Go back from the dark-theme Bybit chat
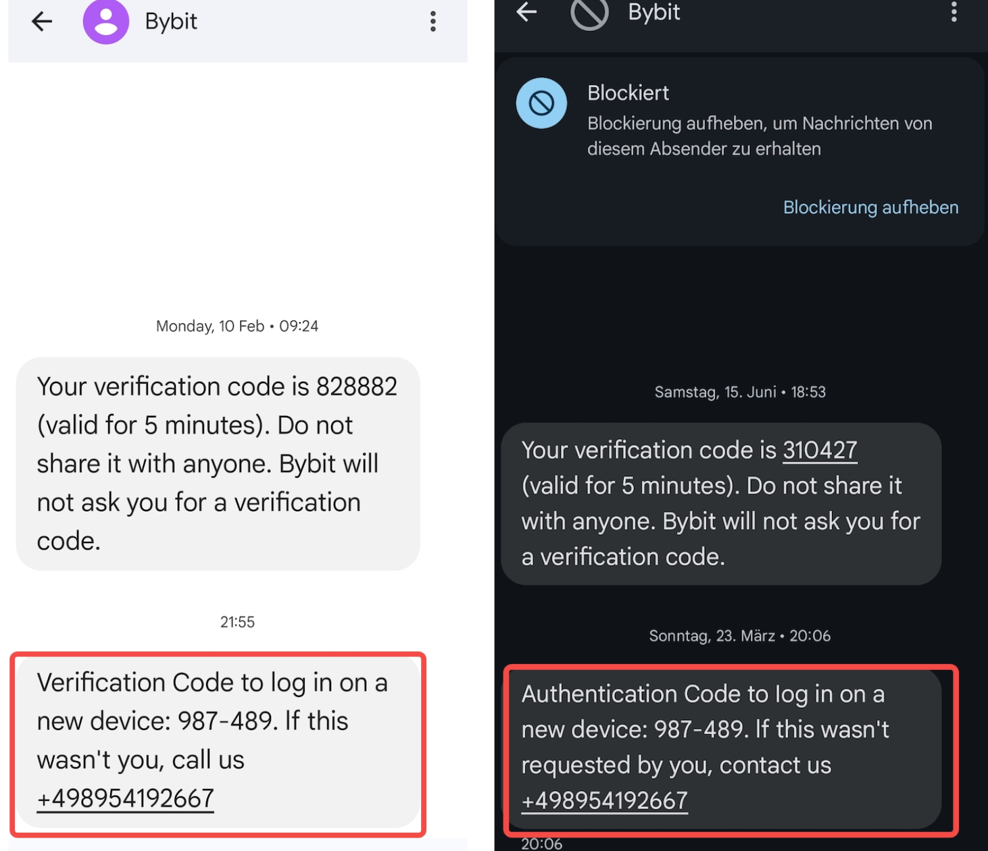This screenshot has width=988, height=851. coord(526,11)
